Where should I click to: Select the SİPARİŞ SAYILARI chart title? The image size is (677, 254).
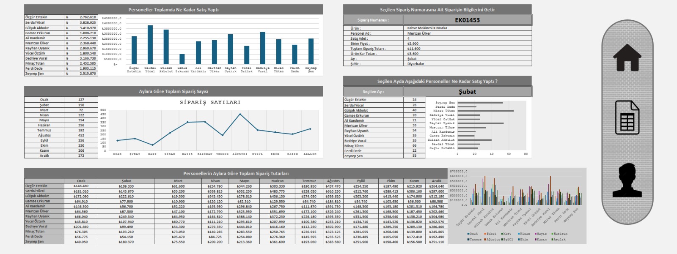tap(210, 102)
